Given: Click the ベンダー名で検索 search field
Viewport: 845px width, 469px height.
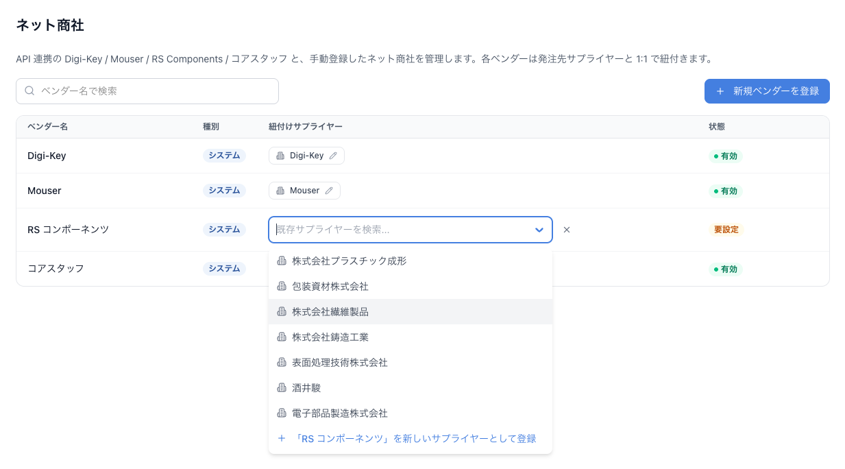Looking at the screenshot, I should tap(147, 91).
